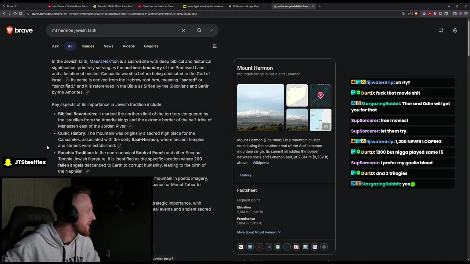Select the All results tab
Viewport: 470px width, 264px height.
pyautogui.click(x=70, y=46)
